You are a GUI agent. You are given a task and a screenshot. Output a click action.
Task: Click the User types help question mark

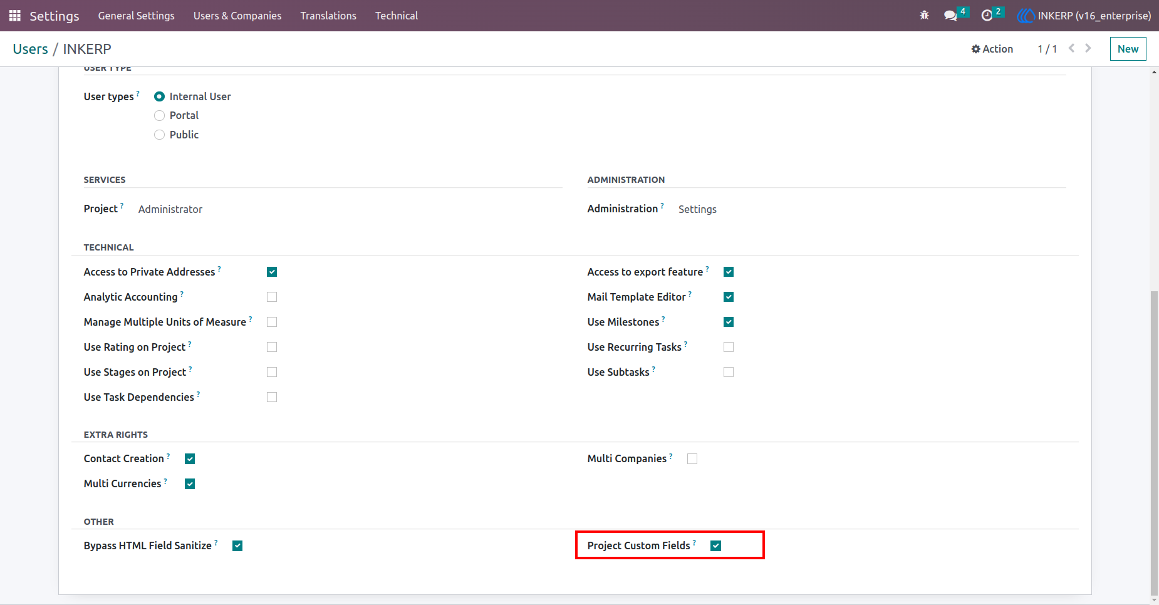pos(138,93)
